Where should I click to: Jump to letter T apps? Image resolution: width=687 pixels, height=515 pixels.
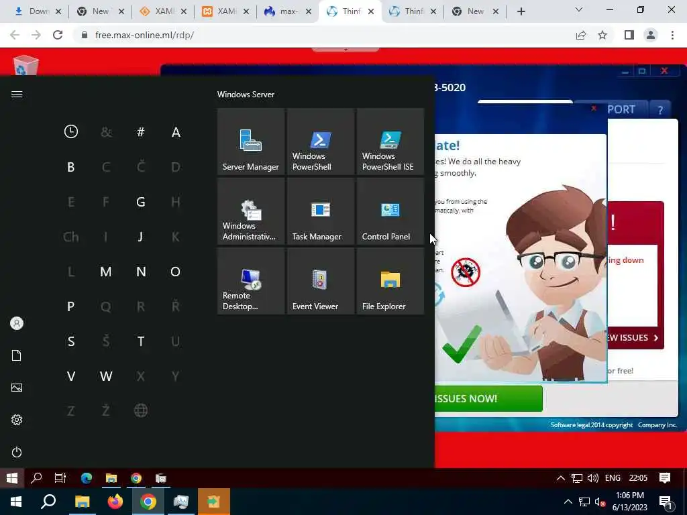pos(141,341)
